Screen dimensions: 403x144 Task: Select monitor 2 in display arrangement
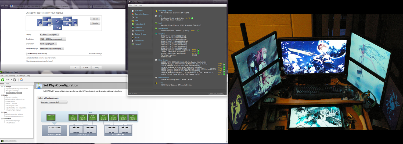[x=40, y=22]
